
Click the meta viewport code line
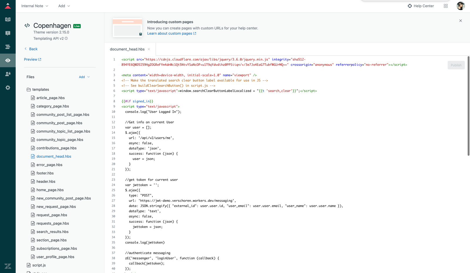(189, 75)
